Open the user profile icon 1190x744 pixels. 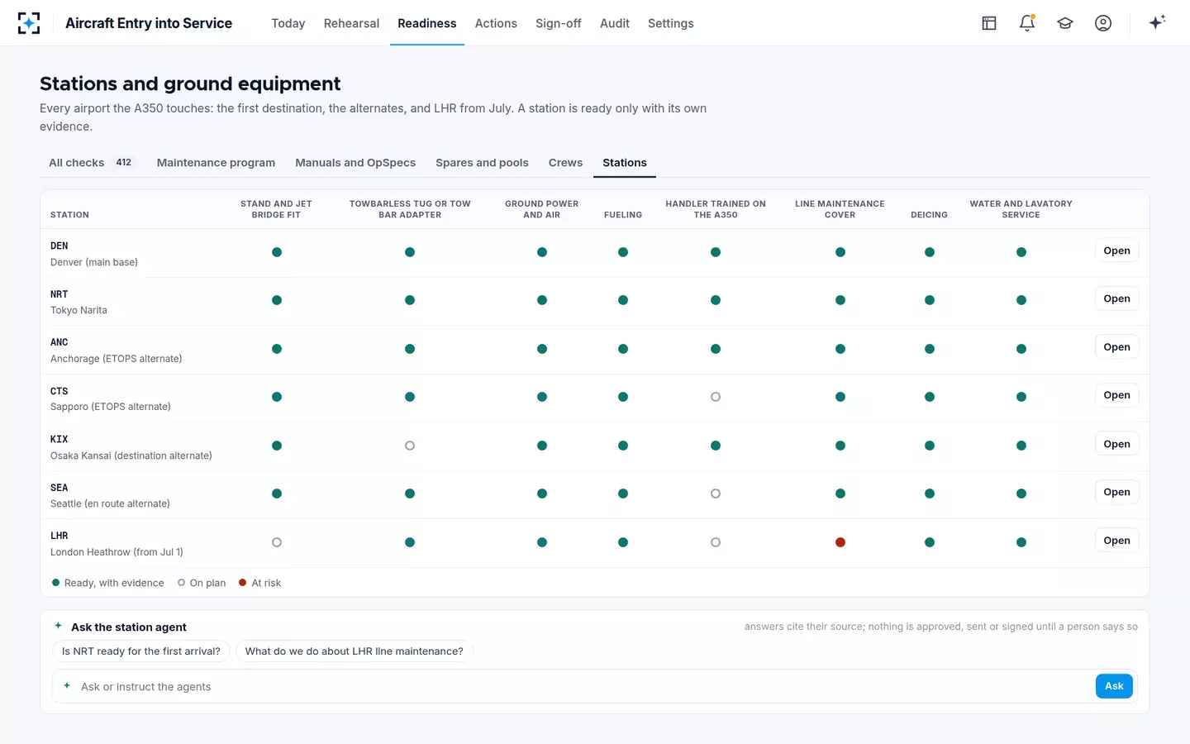[x=1103, y=23]
